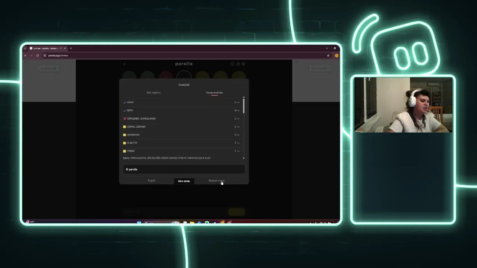Click the text ÇÖKME, ÇÖKMEK

136,127
